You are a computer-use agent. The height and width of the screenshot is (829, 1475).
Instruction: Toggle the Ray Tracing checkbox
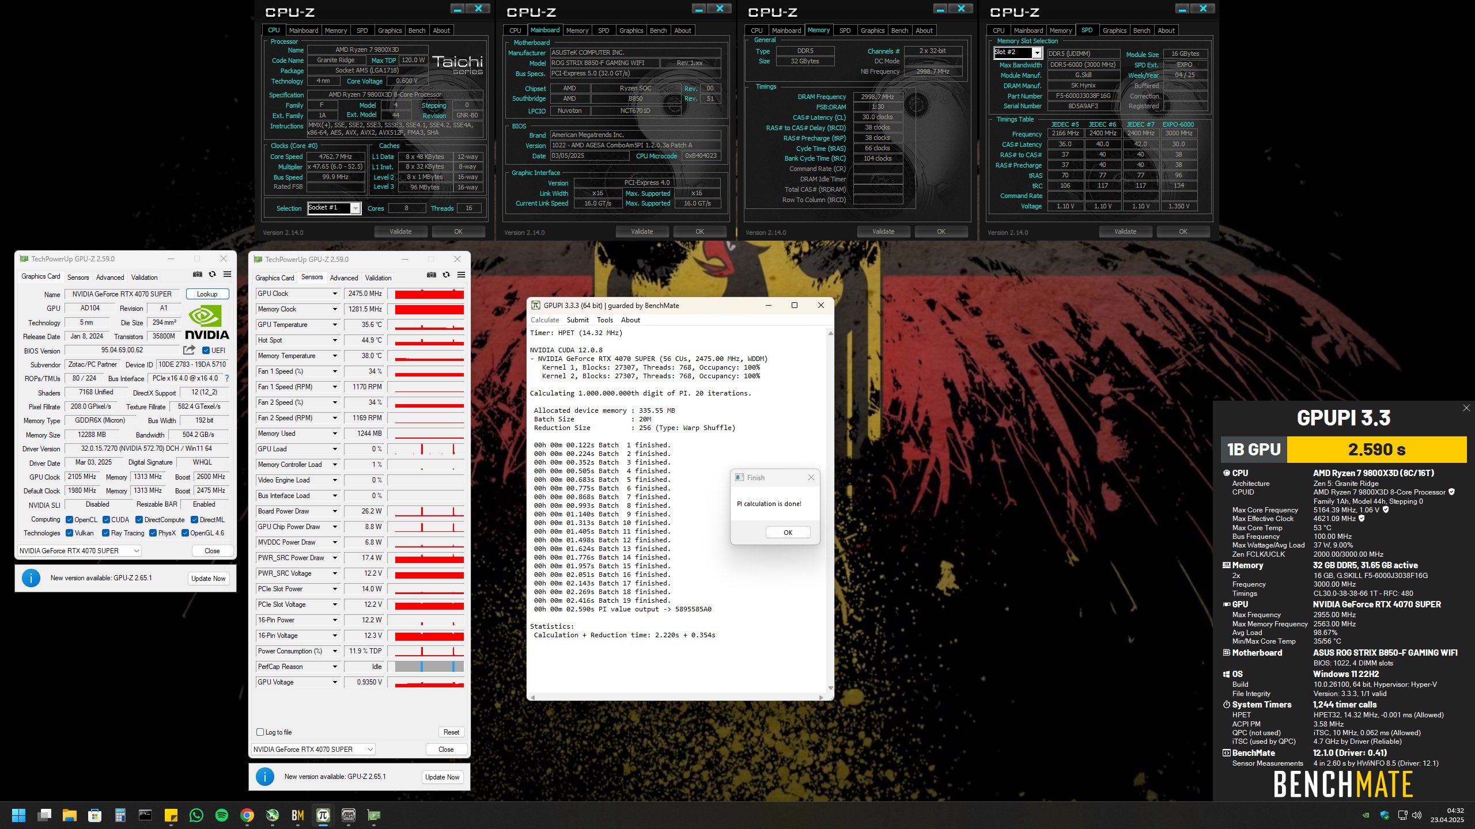tap(105, 533)
